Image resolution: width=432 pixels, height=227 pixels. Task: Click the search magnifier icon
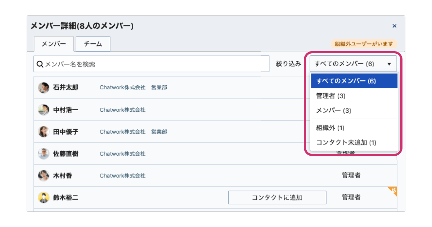pos(40,64)
